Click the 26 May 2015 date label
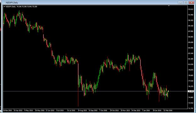 click(40, 110)
